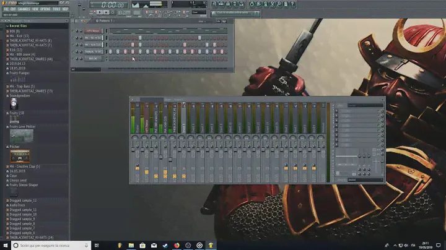Click the OPTIONS menu item

point(46,9)
